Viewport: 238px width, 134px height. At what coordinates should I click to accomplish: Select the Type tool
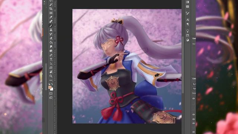click(51, 59)
